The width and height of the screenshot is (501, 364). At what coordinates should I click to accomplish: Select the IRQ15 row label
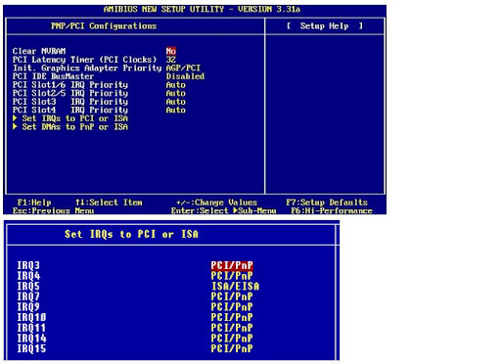pos(31,348)
